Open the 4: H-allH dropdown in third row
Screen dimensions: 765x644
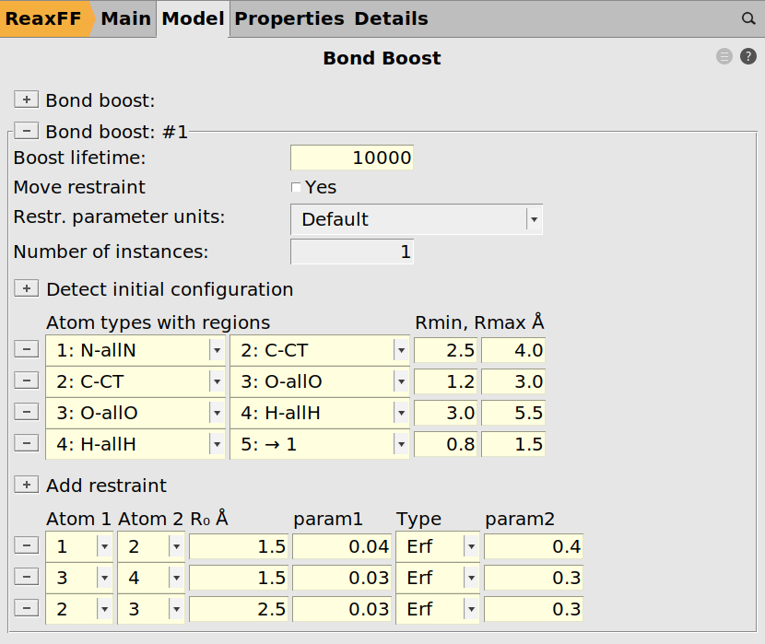click(x=320, y=413)
